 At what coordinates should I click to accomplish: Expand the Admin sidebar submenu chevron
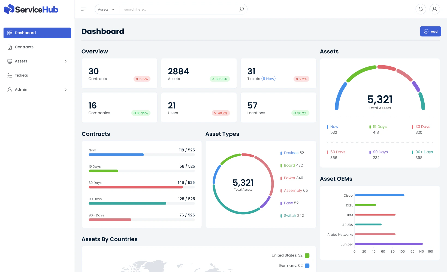point(66,89)
